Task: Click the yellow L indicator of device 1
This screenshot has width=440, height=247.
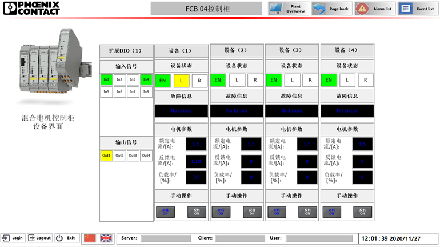Action: pos(181,81)
